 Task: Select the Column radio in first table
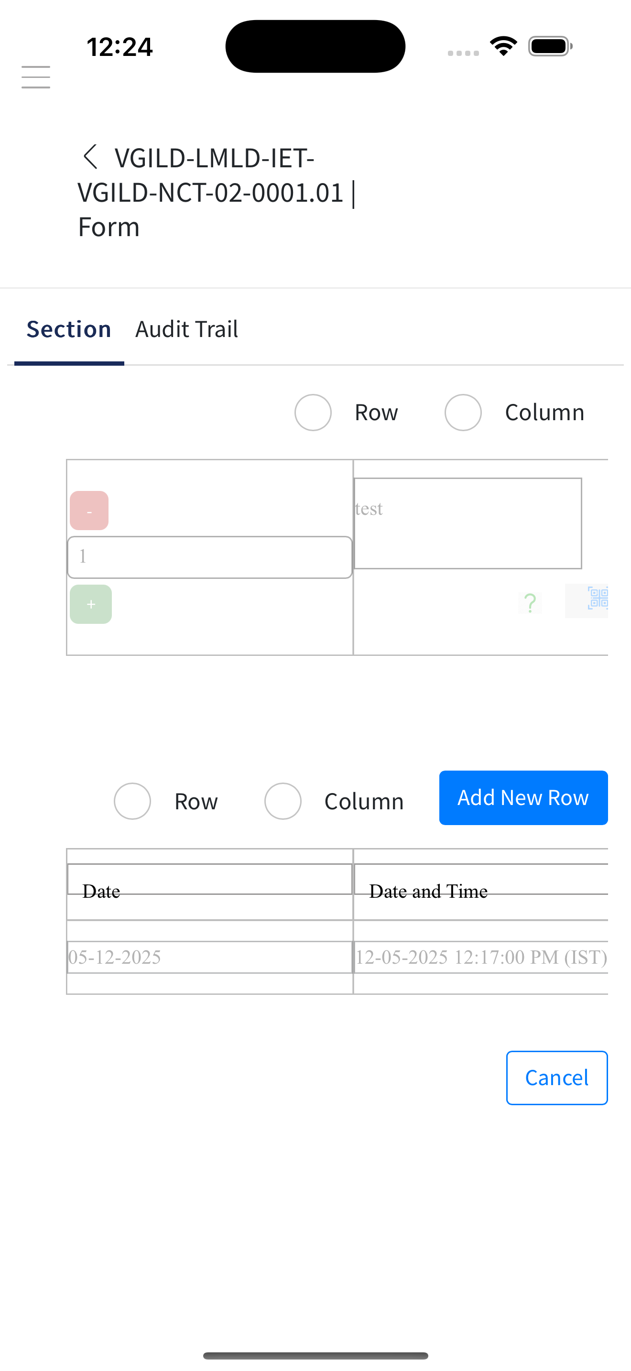click(463, 413)
